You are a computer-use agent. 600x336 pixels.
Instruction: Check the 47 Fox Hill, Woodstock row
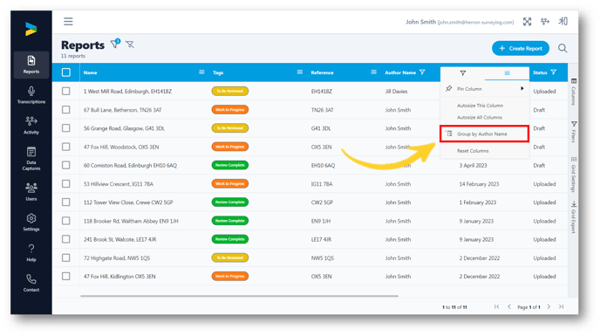[x=65, y=147]
